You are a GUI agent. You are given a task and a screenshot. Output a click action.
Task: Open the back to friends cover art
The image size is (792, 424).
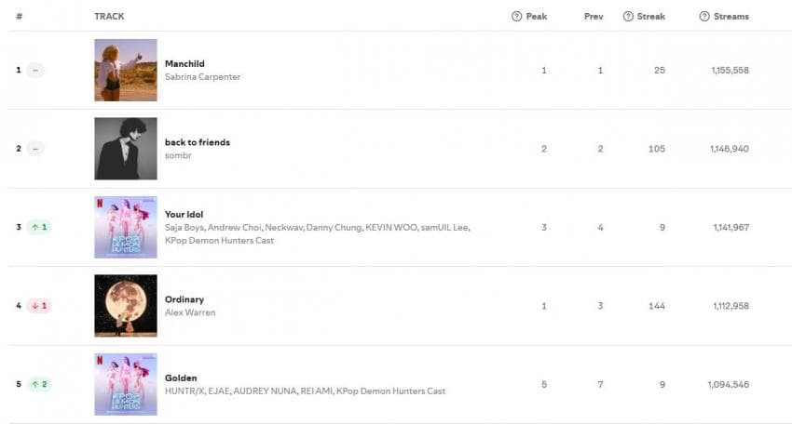[x=126, y=149]
